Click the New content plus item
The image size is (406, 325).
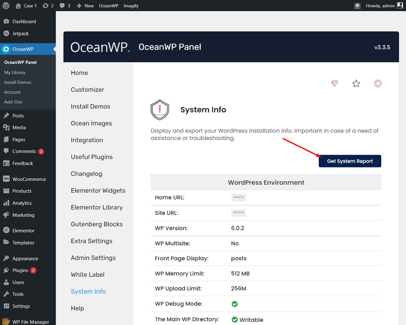click(85, 6)
